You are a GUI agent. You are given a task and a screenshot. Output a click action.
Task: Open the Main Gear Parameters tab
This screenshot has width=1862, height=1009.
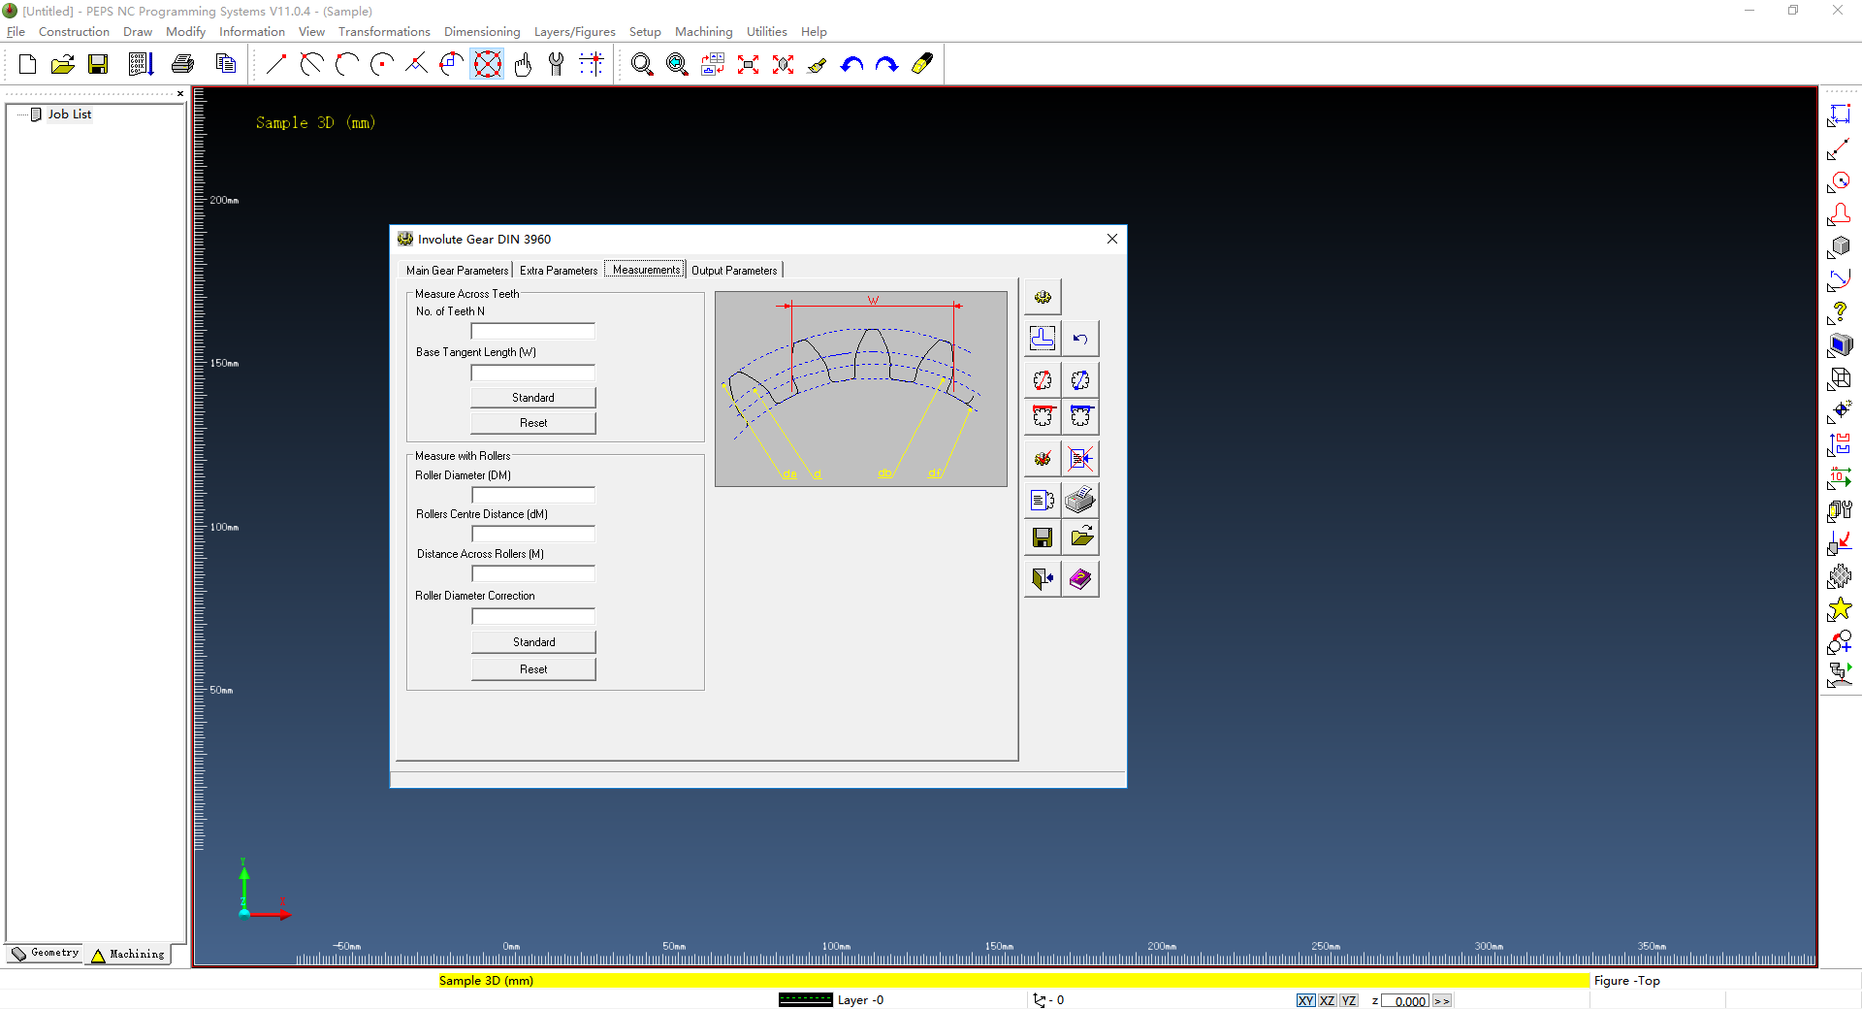point(457,271)
